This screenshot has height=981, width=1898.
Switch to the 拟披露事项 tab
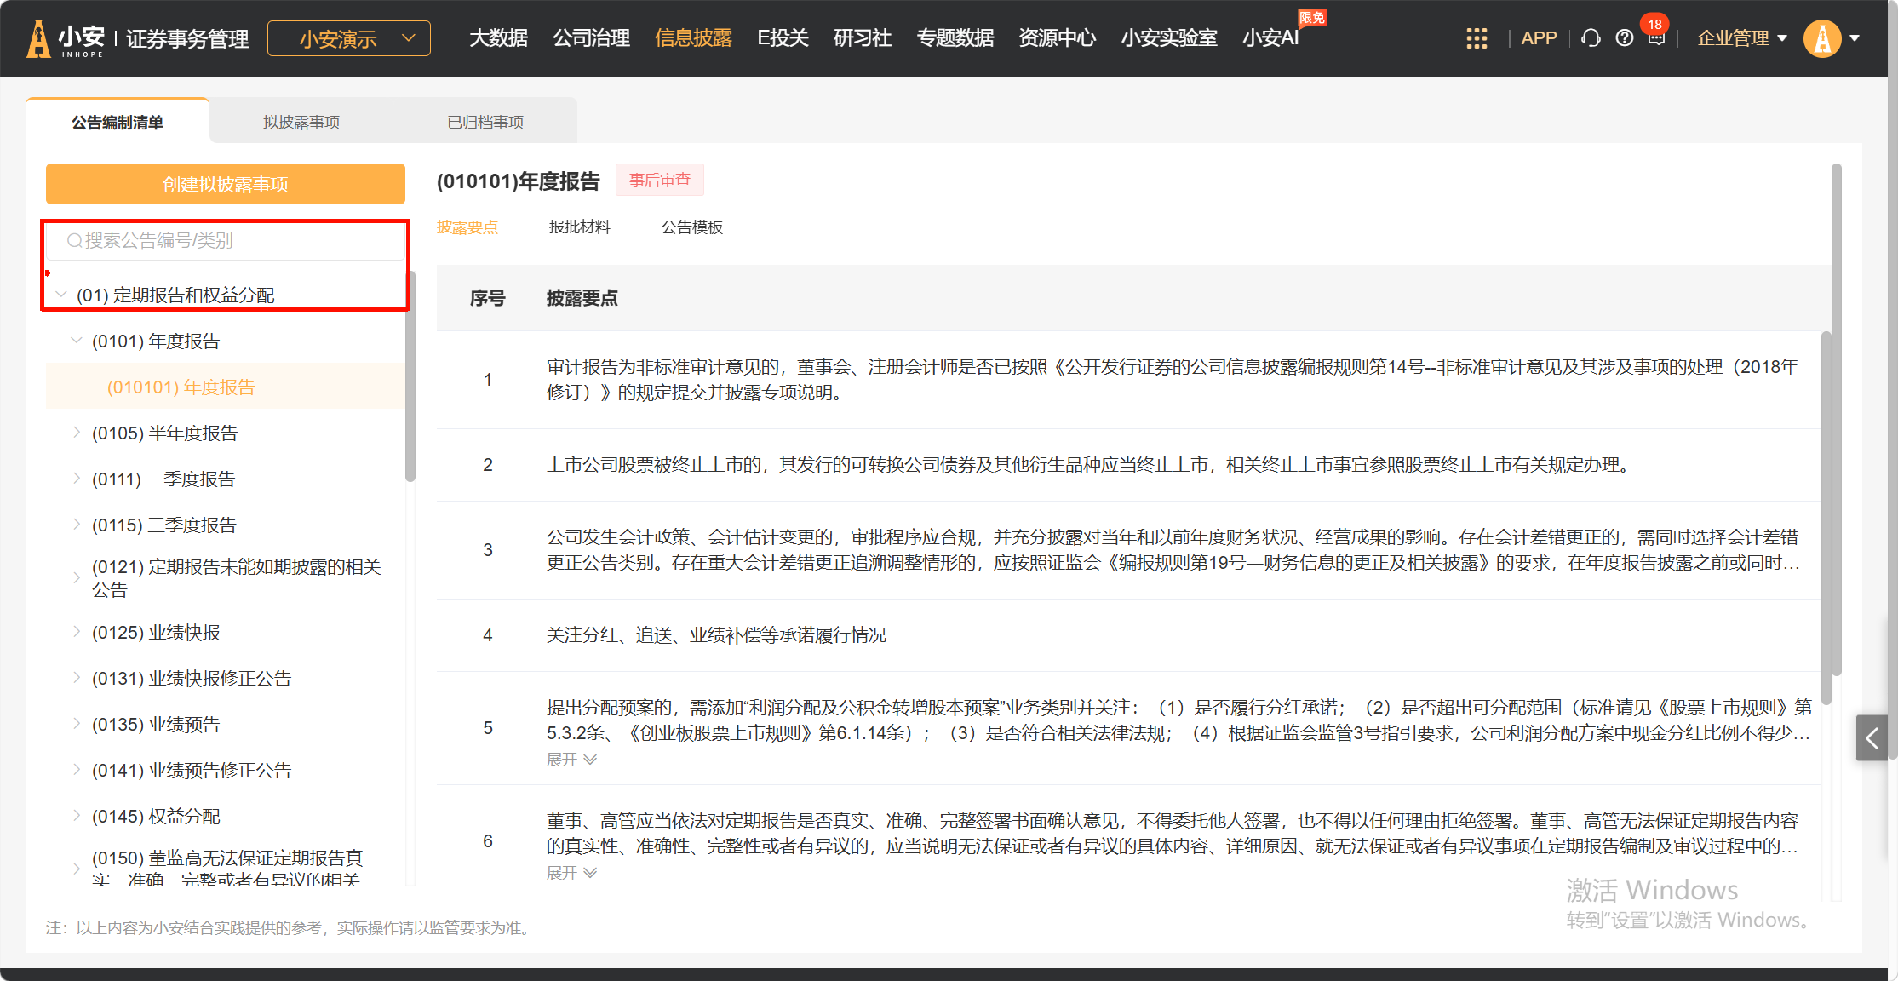pos(301,122)
